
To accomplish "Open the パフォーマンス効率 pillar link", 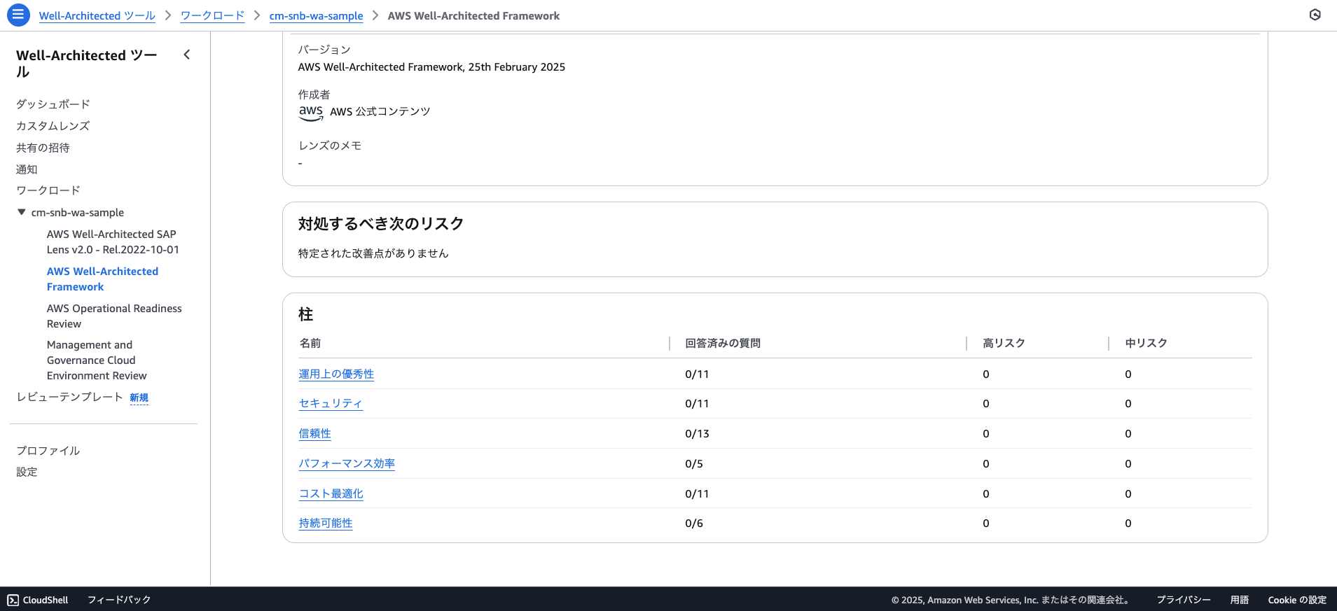I will (347, 464).
